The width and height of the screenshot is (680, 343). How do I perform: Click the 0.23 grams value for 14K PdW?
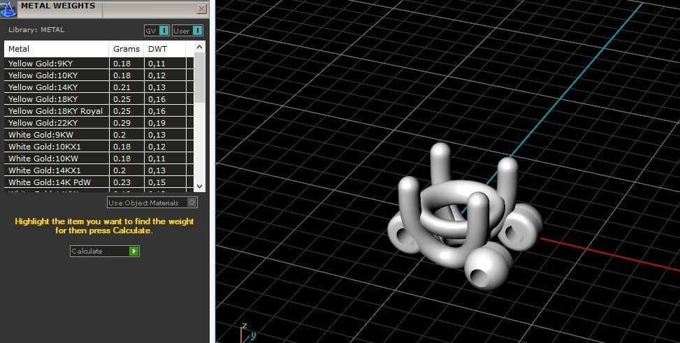pyautogui.click(x=122, y=182)
